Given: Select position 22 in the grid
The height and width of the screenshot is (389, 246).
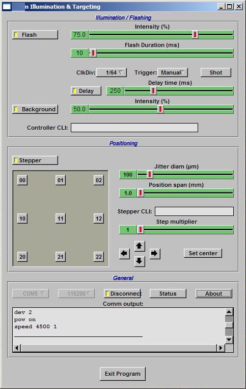Looking at the screenshot, I should pyautogui.click(x=99, y=257).
